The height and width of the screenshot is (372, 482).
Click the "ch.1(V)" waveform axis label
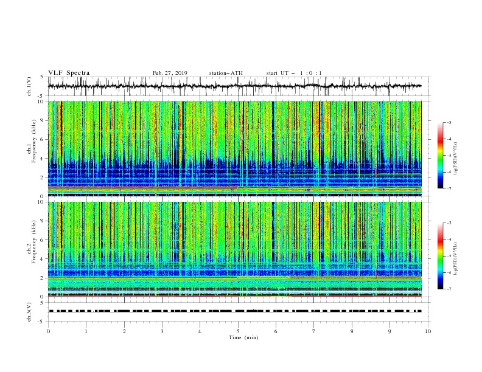(29, 86)
